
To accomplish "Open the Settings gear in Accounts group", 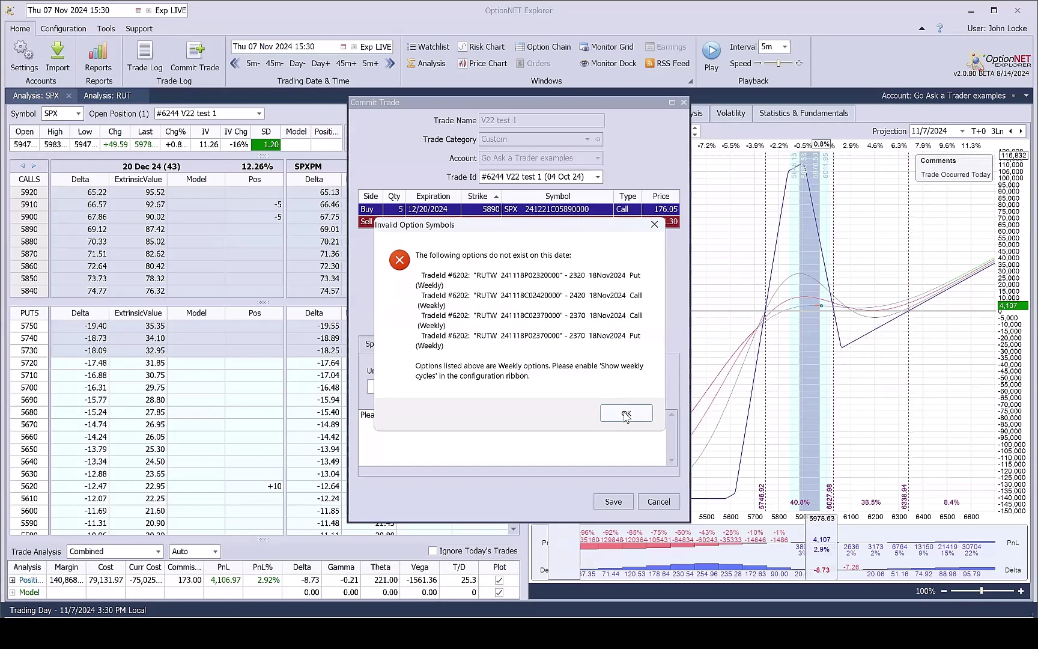I will click(x=24, y=56).
